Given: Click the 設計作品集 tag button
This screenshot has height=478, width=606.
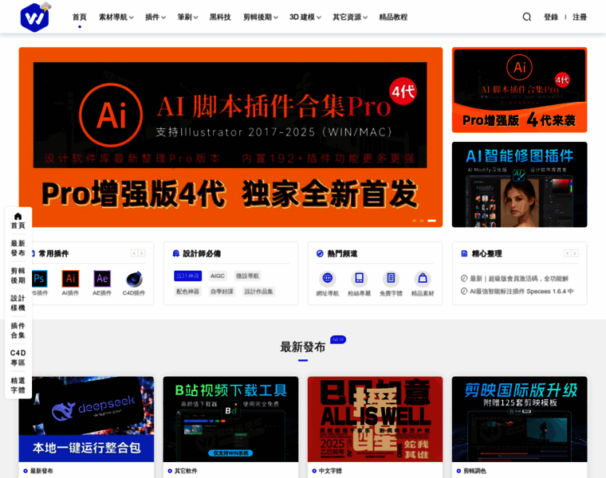Looking at the screenshot, I should pyautogui.click(x=258, y=291).
